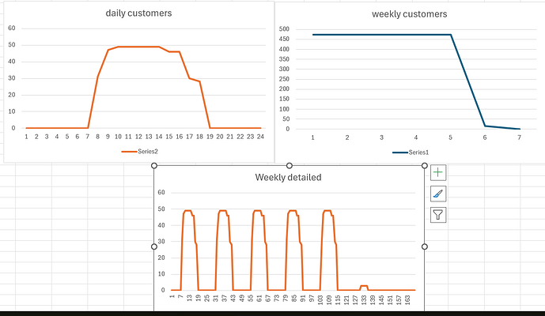Click right-middle handle of Weekly detailed chart

click(424, 246)
